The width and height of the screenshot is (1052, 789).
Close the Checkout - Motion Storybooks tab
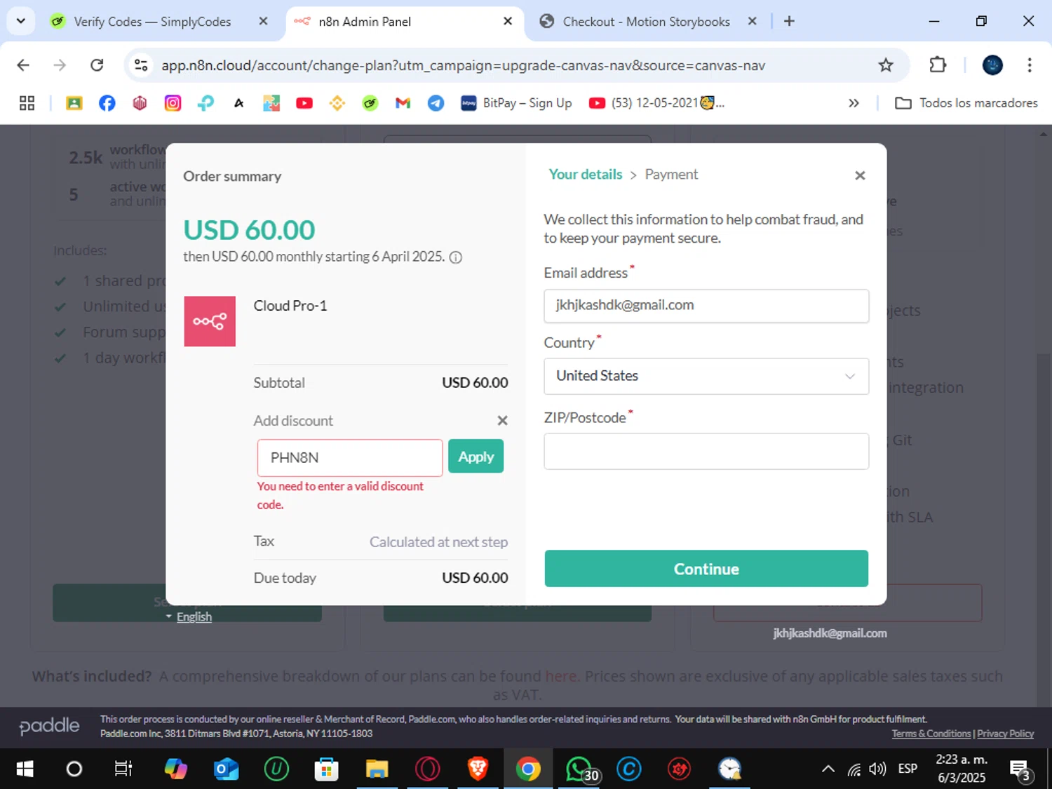[752, 21]
